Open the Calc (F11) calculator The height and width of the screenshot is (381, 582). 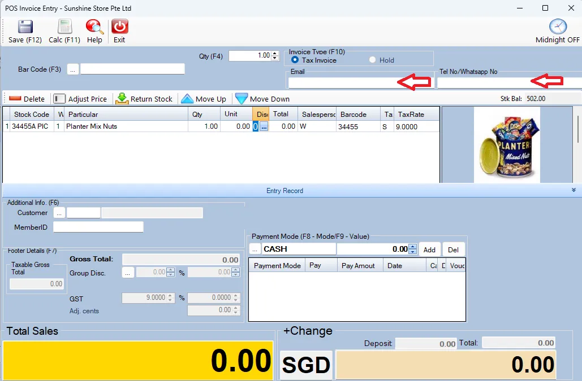(64, 27)
